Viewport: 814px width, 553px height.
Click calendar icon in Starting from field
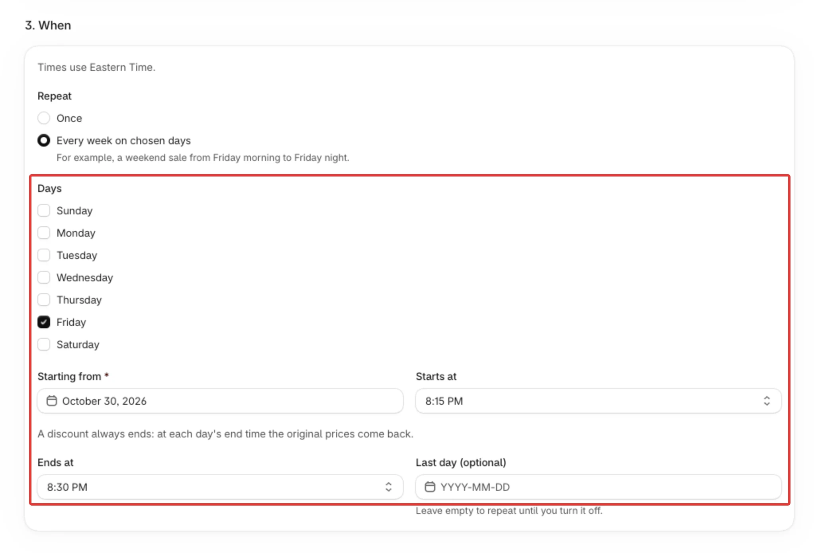pyautogui.click(x=52, y=401)
